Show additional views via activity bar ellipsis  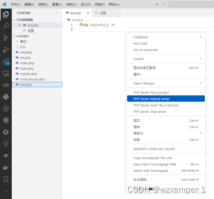(x=6, y=191)
